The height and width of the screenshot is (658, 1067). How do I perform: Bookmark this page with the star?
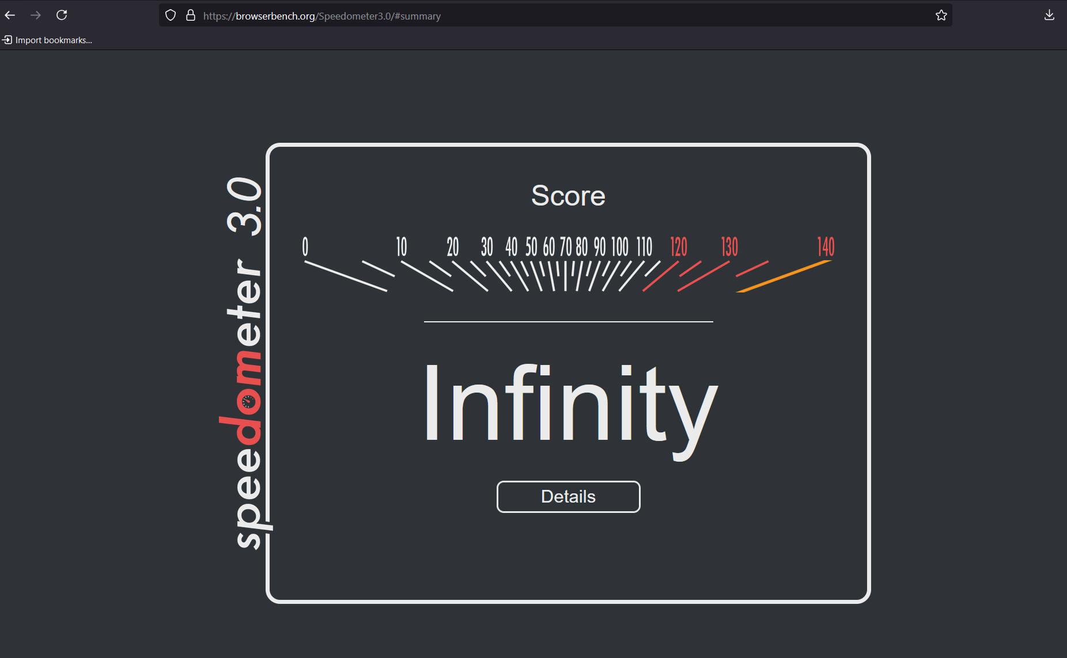941,16
